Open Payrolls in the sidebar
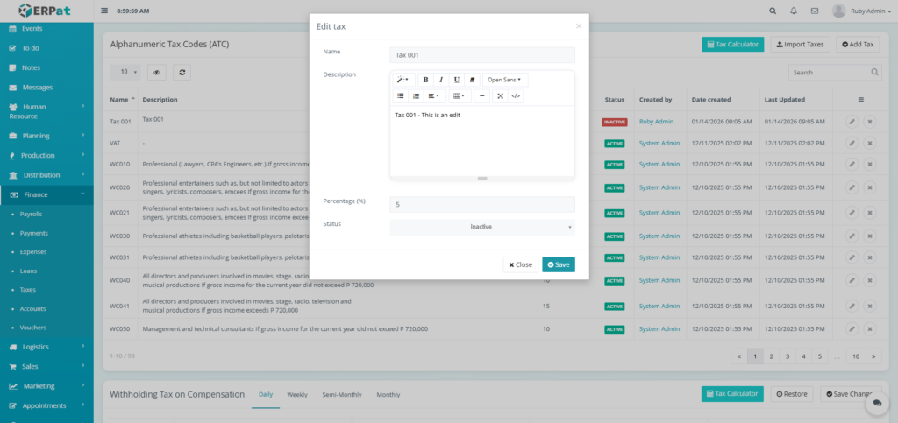898x423 pixels. (31, 215)
